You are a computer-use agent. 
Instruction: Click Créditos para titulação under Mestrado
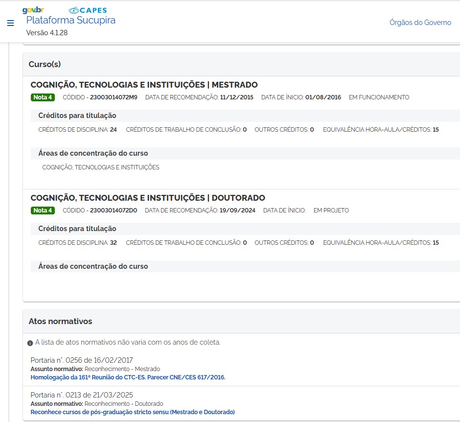77,116
